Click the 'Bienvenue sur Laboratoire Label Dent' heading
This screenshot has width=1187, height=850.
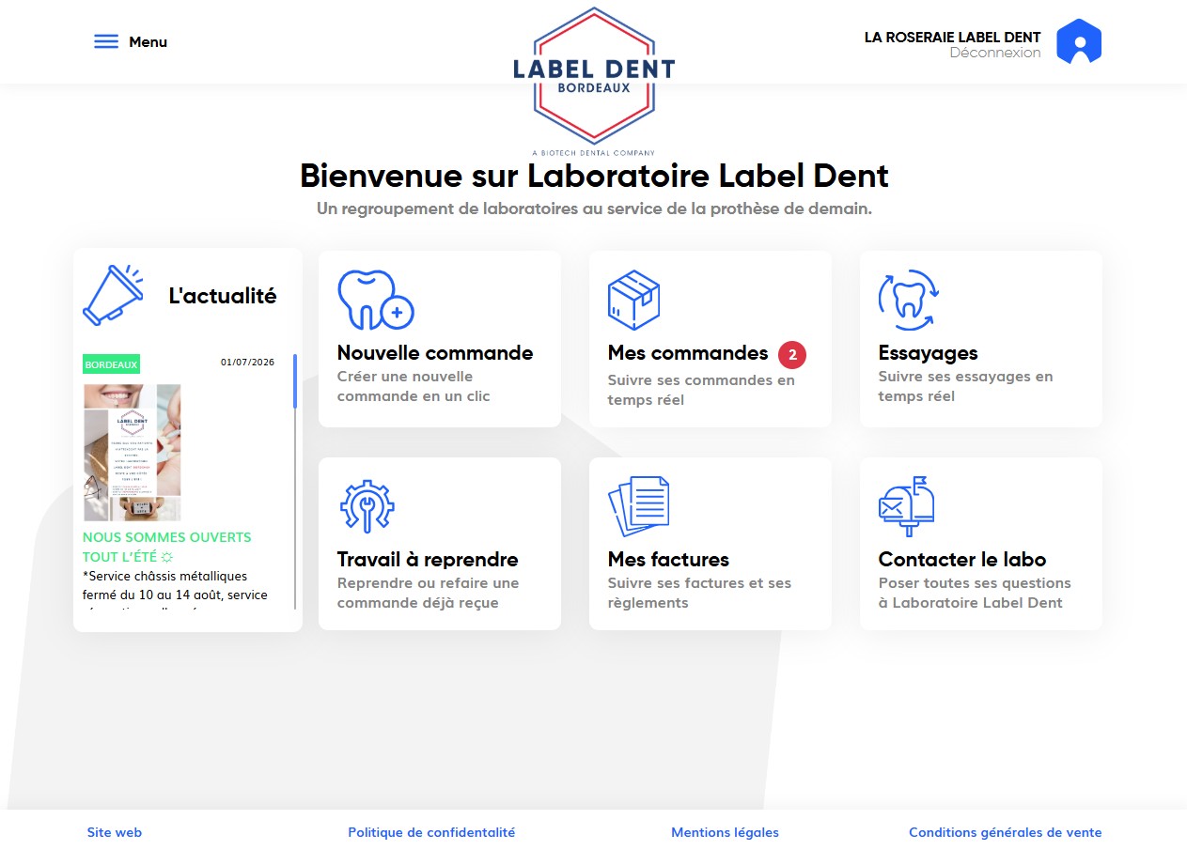pos(594,176)
